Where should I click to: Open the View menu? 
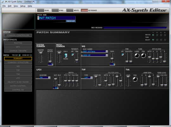click(x=16, y=6)
